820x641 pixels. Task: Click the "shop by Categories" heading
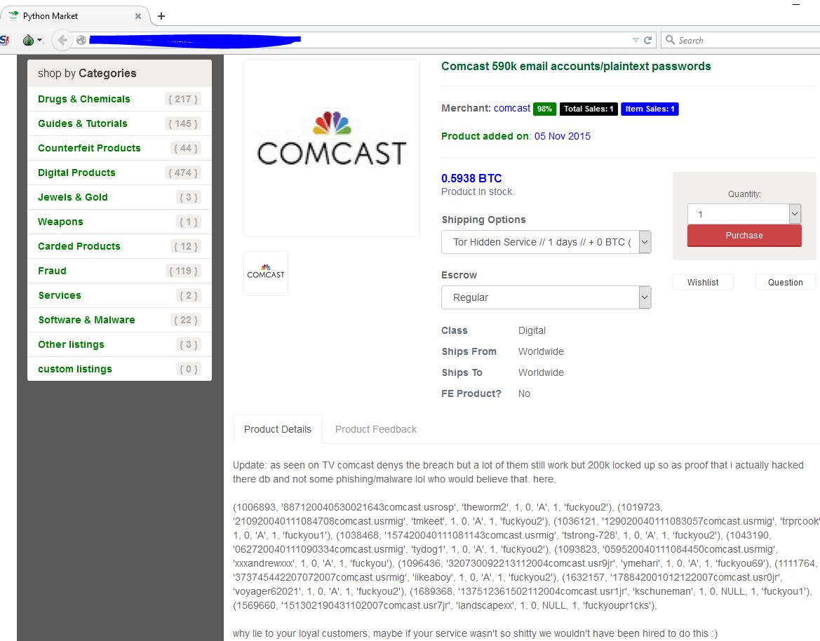pos(87,73)
